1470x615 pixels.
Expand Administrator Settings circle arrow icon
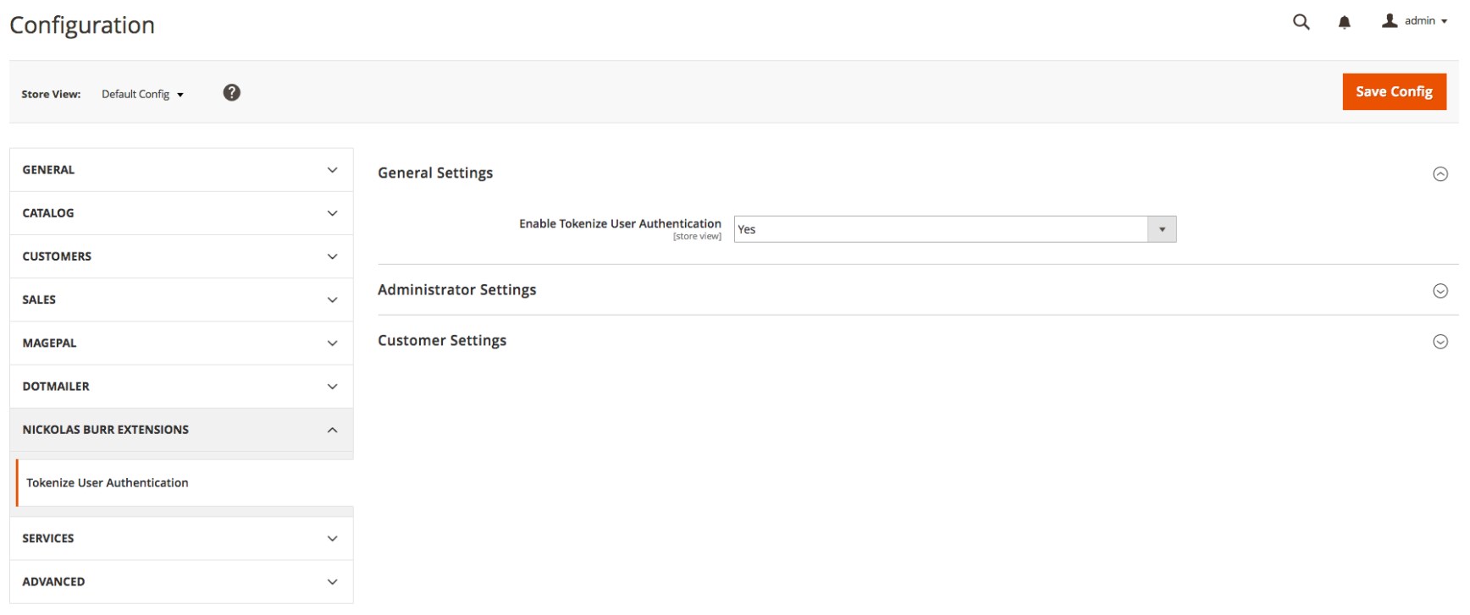click(1440, 291)
